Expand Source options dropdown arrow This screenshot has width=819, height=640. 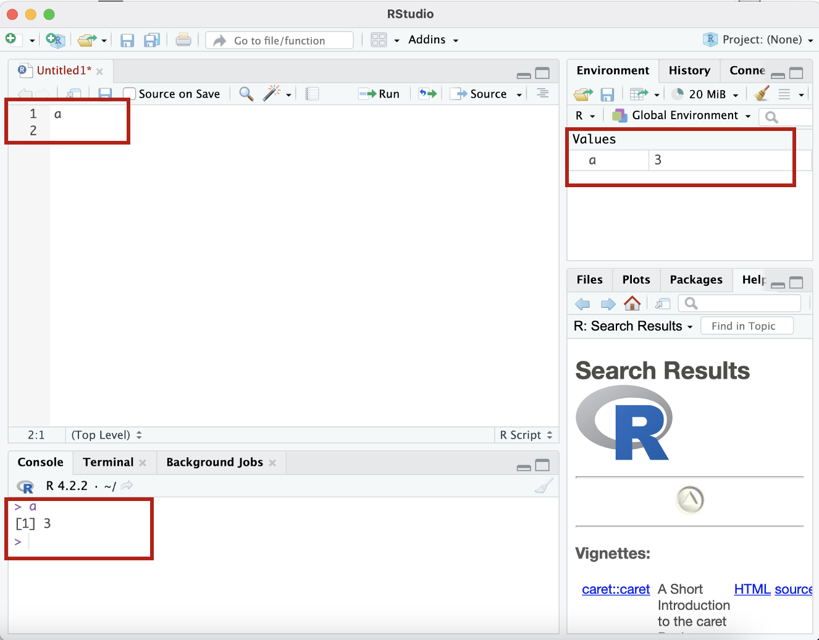[519, 95]
